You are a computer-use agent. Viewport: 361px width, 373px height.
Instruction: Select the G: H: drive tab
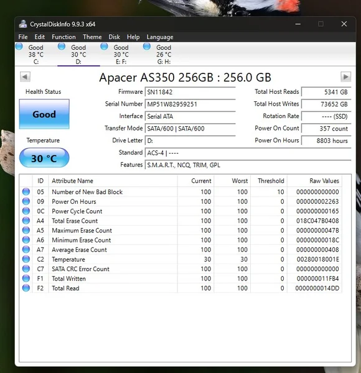point(164,54)
